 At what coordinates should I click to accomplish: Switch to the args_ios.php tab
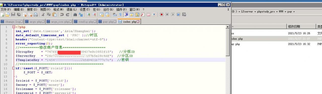click(x=59, y=22)
